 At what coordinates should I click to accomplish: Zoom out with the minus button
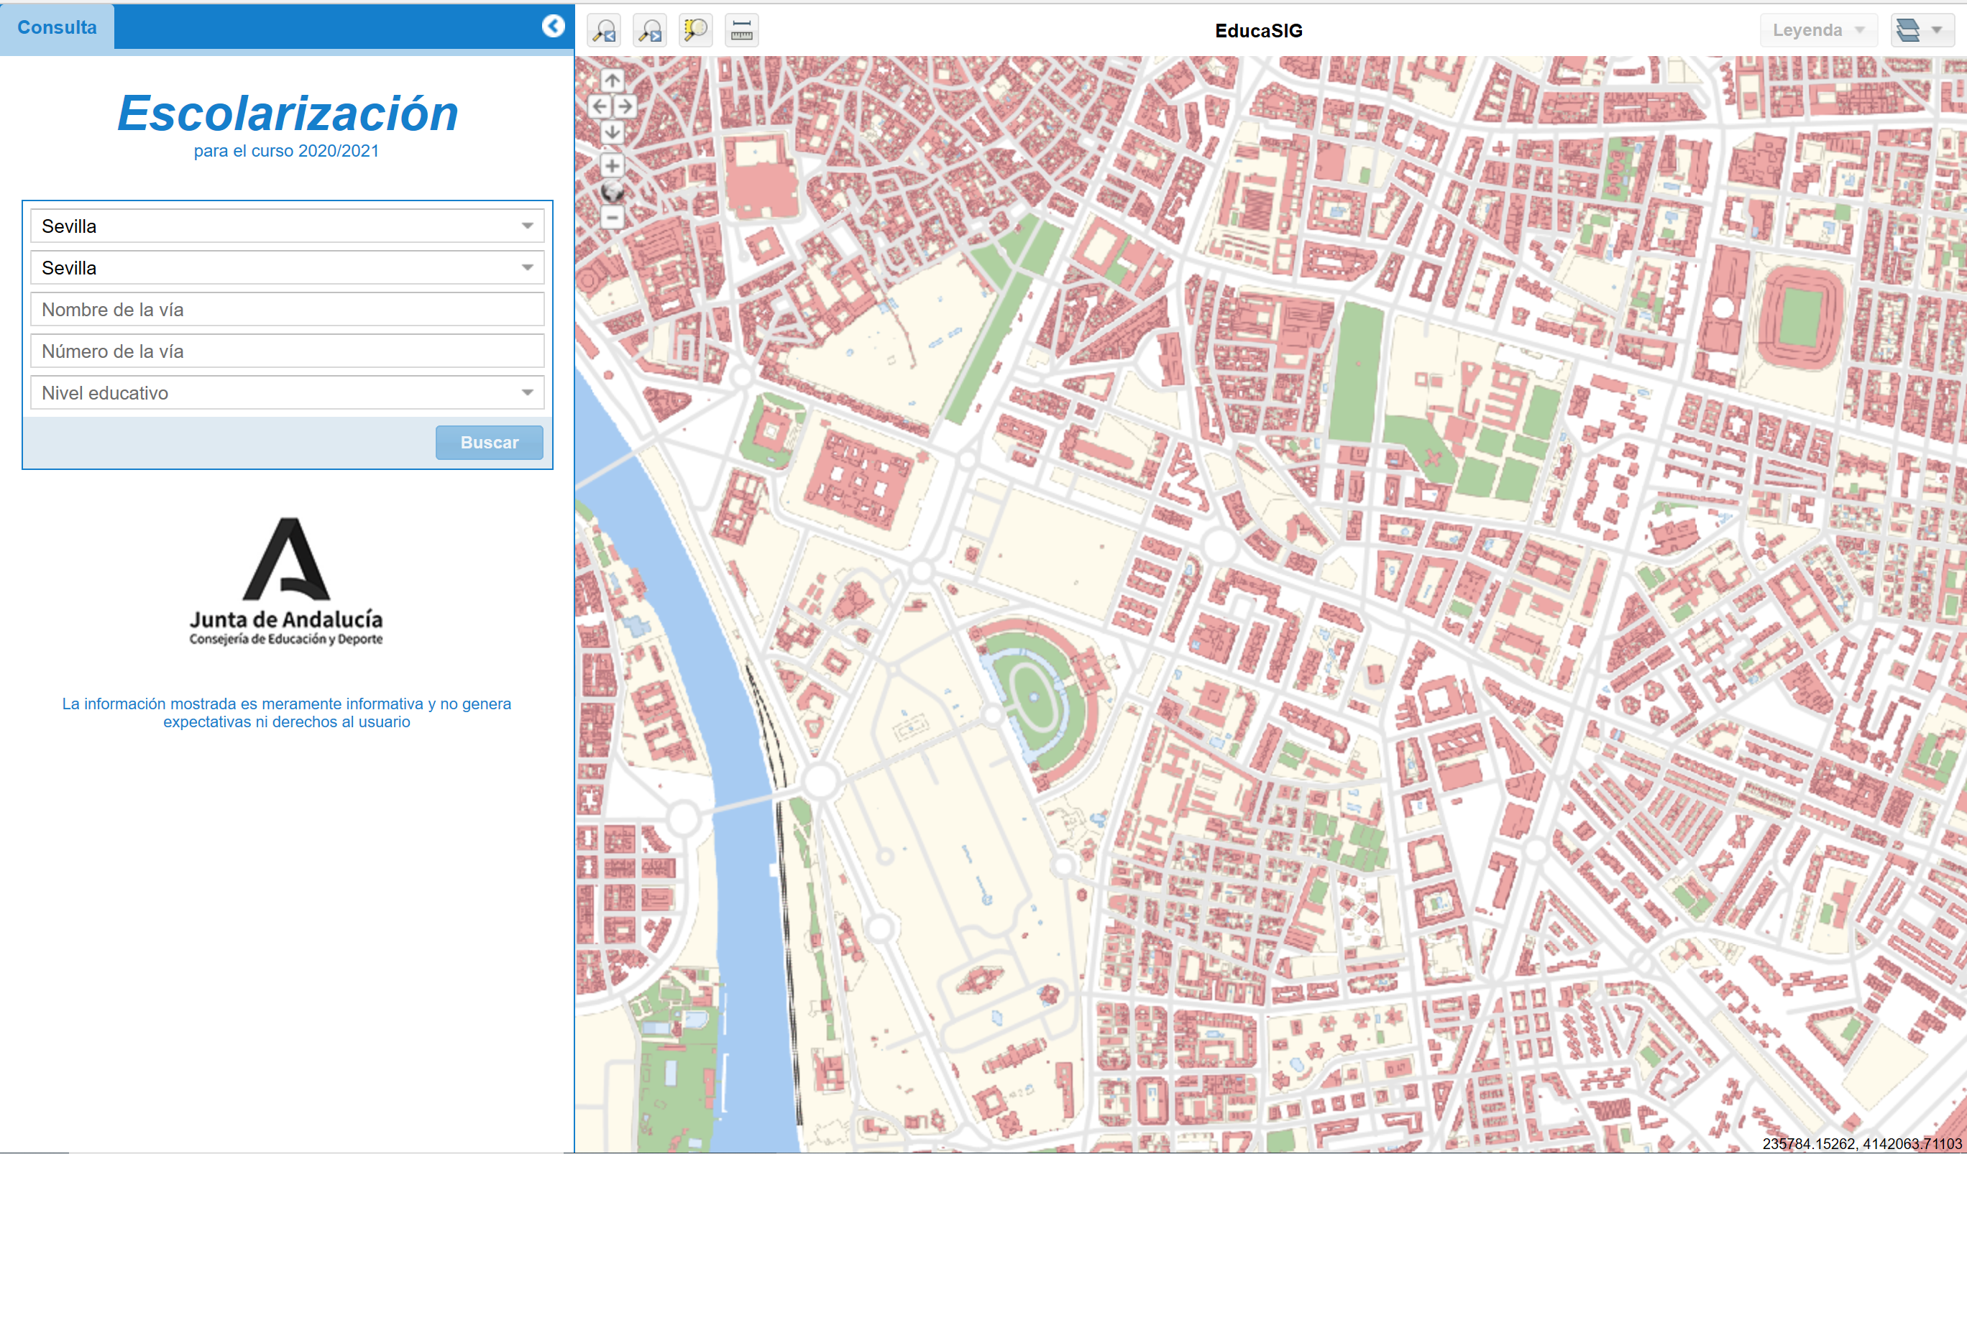click(x=612, y=218)
